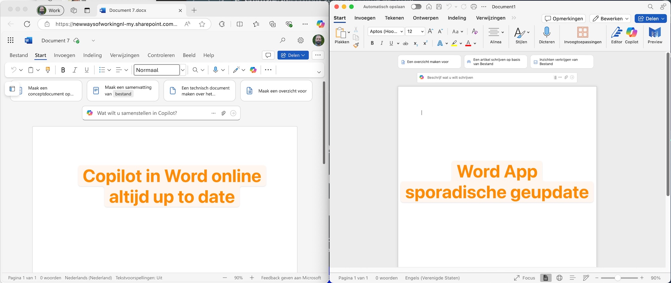671x283 pixels.
Task: Switch to Controleren tab in Word online
Action: [161, 55]
